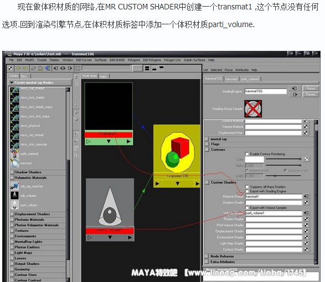Screen dimensions: 325x282
Task: Expand the Node Behavior section
Action: coord(207,257)
